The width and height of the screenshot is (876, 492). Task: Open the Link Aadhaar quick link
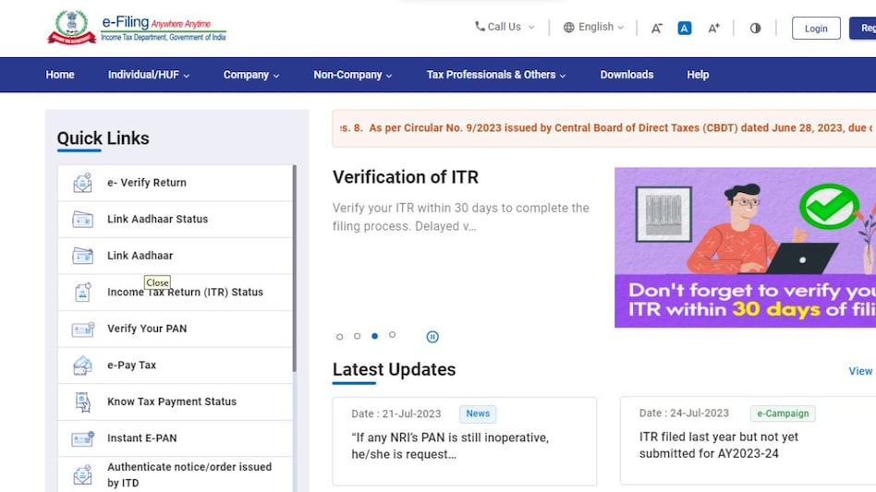(175, 256)
